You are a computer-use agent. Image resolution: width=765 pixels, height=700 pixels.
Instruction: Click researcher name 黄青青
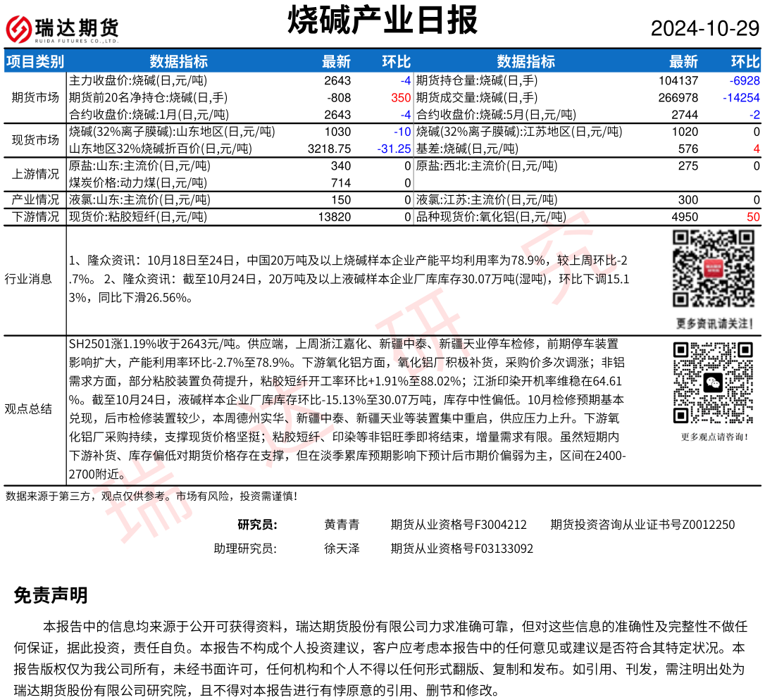(x=342, y=525)
